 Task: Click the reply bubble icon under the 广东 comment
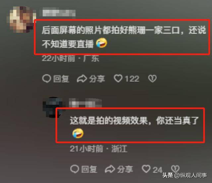tap(46, 79)
